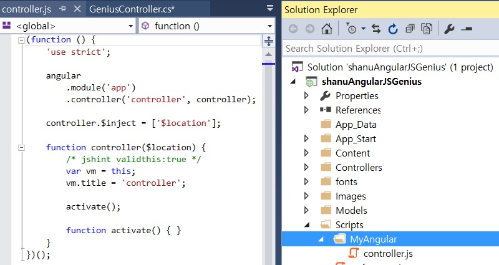Collapse the controller function code block

pyautogui.click(x=21, y=148)
